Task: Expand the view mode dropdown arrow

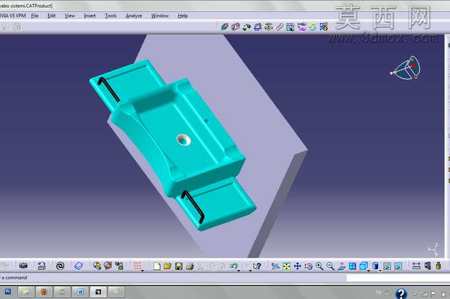Action: coord(381,270)
